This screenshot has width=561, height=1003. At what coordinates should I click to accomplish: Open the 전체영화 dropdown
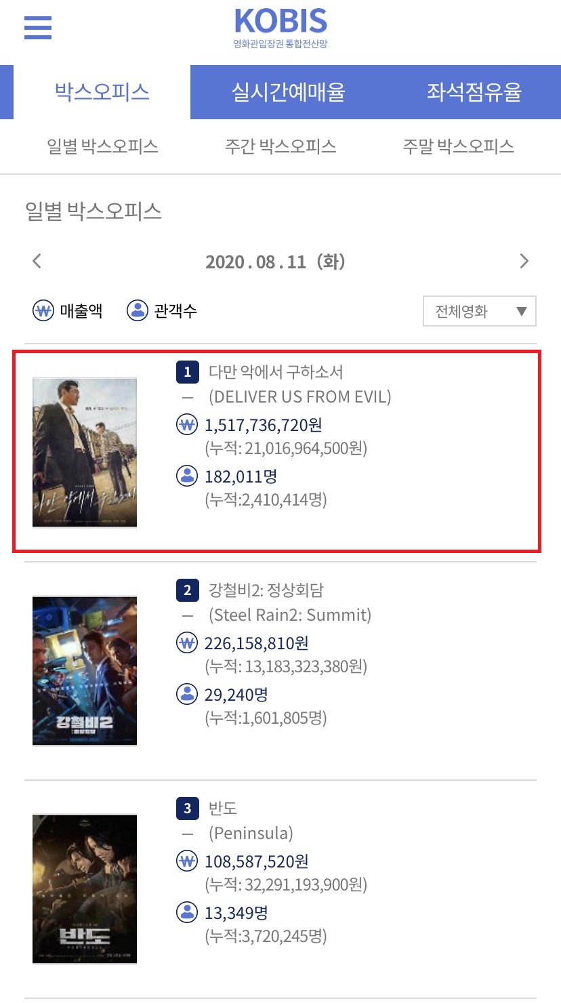click(480, 312)
